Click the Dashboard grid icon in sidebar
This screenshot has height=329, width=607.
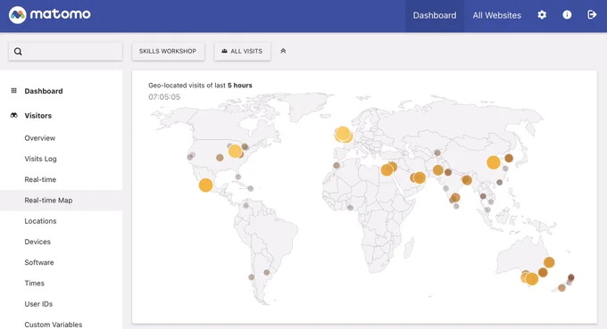click(14, 90)
